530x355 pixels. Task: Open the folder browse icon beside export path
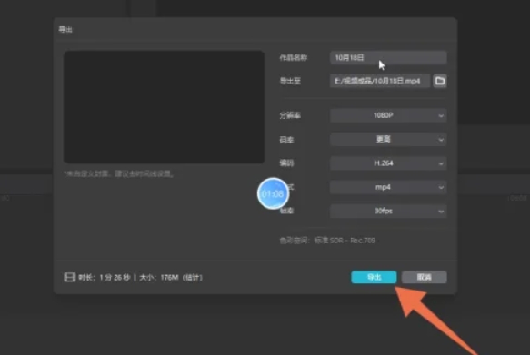pyautogui.click(x=440, y=81)
